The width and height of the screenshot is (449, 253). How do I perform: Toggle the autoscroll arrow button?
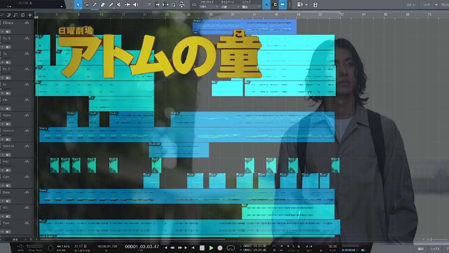[282, 5]
